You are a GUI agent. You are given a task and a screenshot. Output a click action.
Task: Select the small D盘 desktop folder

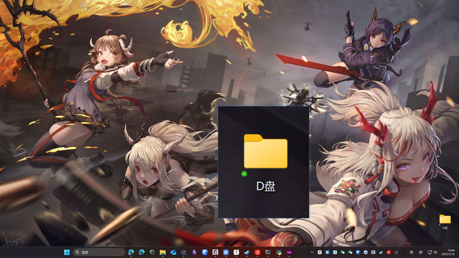tap(445, 222)
